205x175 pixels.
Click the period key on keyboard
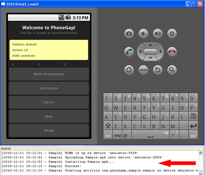(x=184, y=126)
